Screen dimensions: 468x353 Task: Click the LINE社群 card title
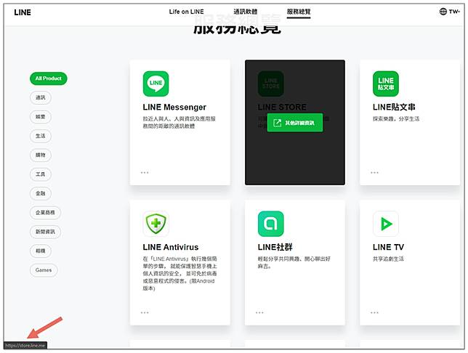[x=275, y=247]
